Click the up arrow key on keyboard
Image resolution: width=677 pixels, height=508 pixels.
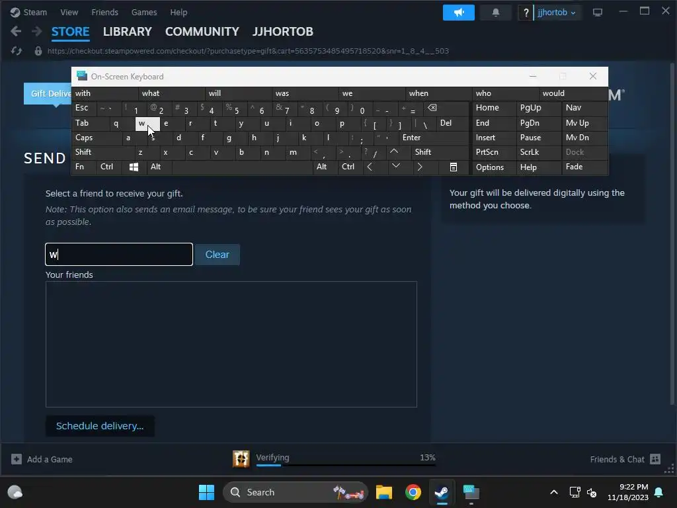394,151
